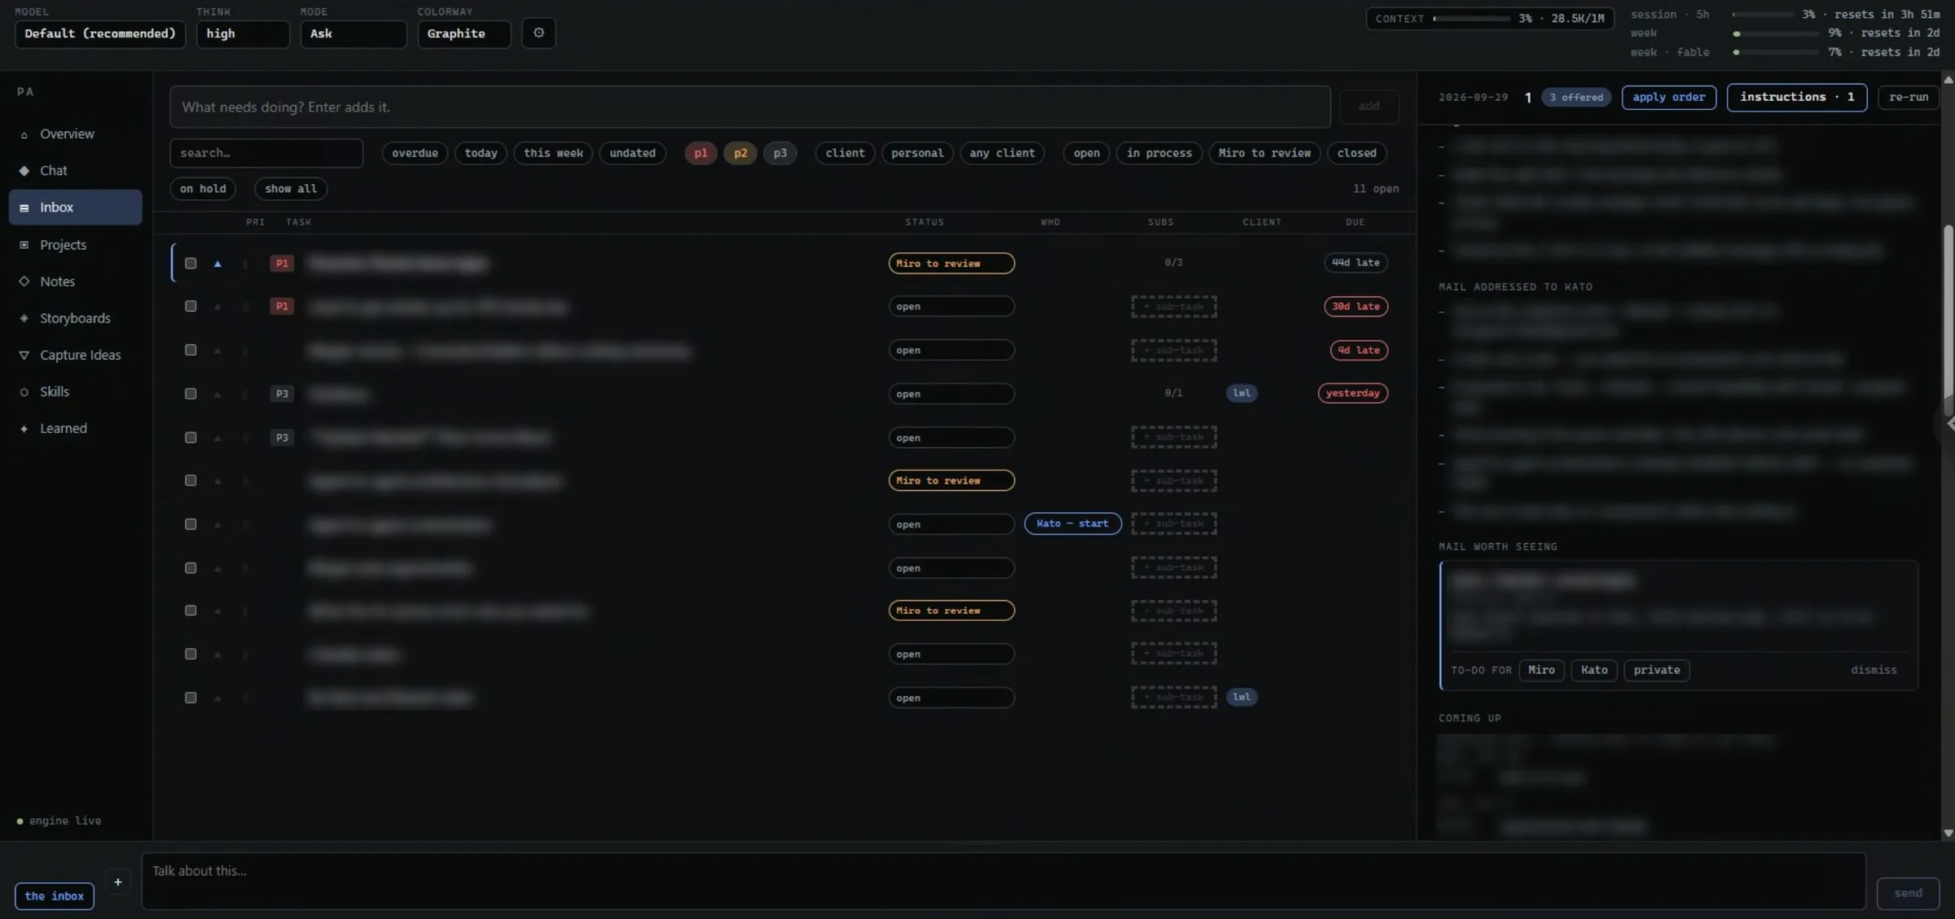Image resolution: width=1955 pixels, height=919 pixels.
Task: Click the plus icon beside the inbox chip
Action: [117, 882]
